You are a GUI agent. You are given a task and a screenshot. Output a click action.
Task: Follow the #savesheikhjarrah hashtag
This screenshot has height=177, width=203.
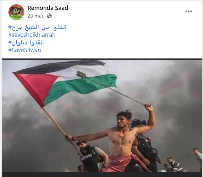(x=32, y=35)
